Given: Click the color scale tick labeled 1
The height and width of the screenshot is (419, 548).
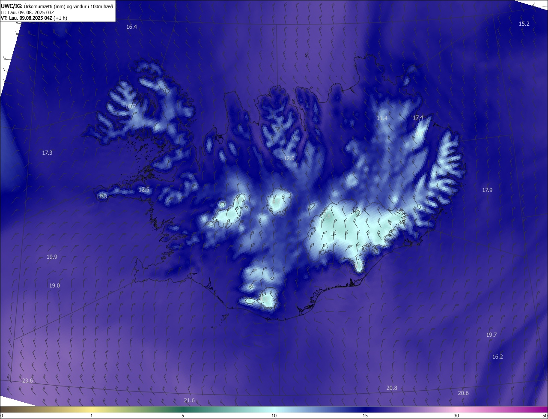Looking at the screenshot, I should (x=92, y=416).
